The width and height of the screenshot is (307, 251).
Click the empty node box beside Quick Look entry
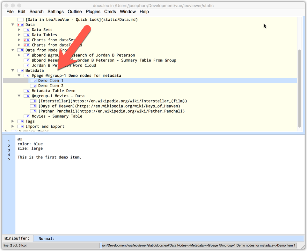click(20, 19)
